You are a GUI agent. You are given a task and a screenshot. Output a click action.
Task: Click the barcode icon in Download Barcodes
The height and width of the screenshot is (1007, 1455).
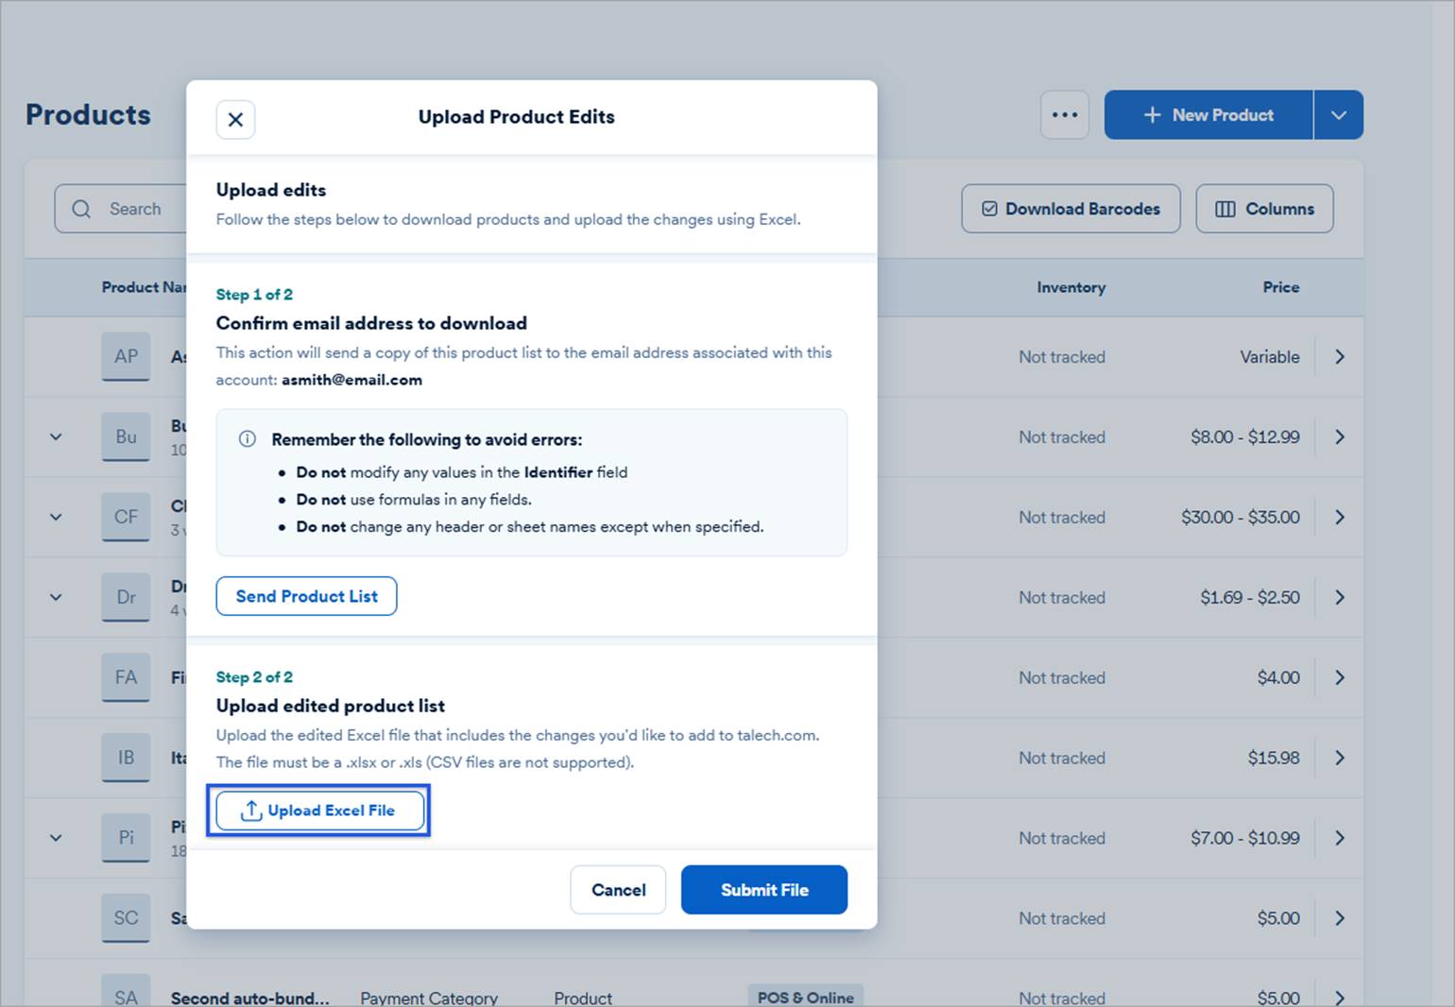(988, 209)
